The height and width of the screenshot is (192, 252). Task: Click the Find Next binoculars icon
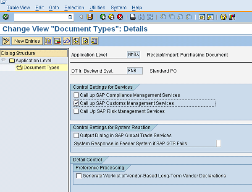point(150,17)
